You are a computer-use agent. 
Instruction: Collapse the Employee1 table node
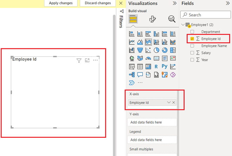click(x=183, y=24)
